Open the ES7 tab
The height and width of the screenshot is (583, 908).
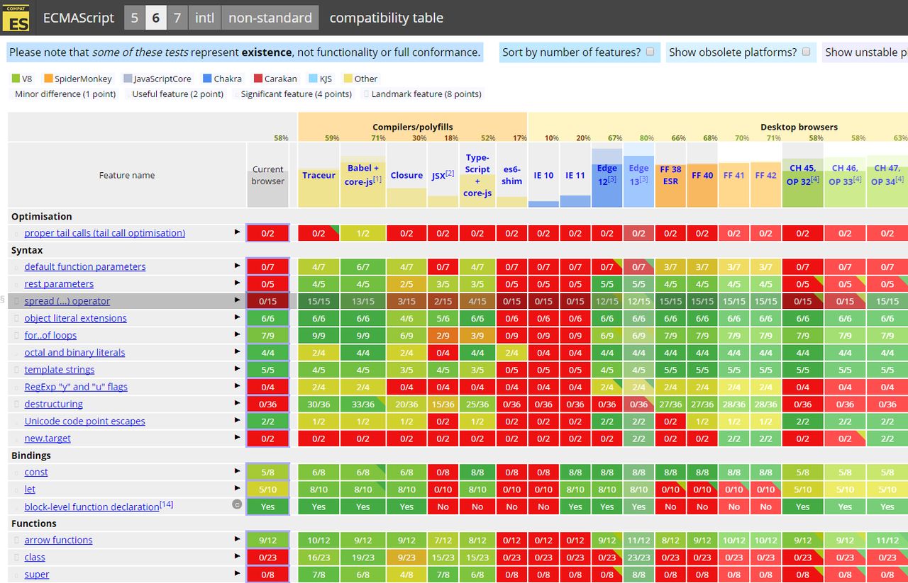[x=177, y=18]
